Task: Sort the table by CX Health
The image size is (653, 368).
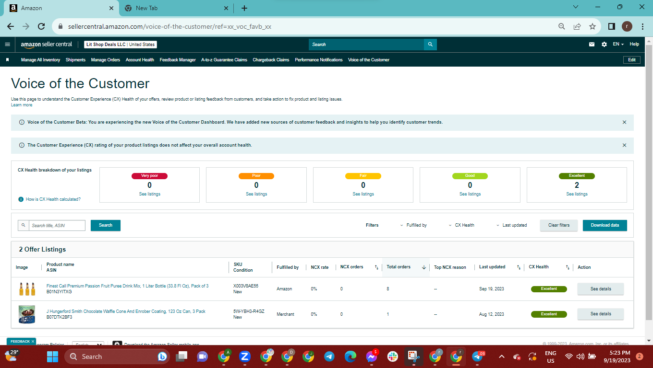Action: coord(568,267)
